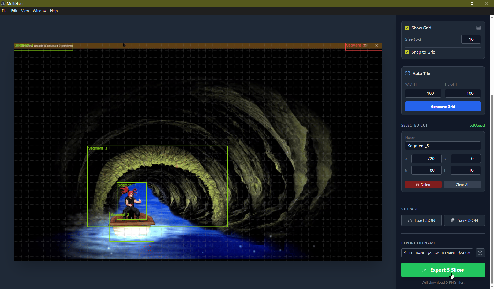Click the scrollbar up arrow

492,17
